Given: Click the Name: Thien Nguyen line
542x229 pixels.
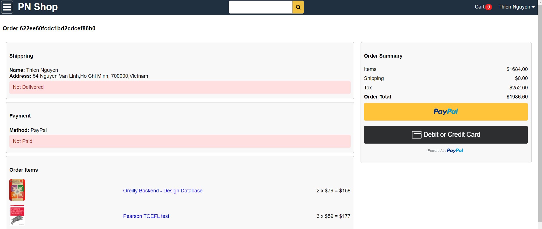Looking at the screenshot, I should tap(34, 70).
